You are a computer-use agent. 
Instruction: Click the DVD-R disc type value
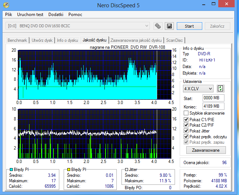click(x=204, y=54)
